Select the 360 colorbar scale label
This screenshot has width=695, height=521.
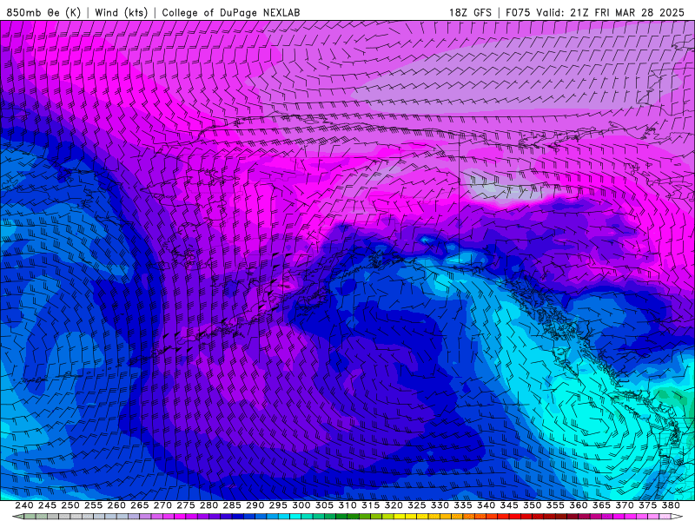point(578,505)
